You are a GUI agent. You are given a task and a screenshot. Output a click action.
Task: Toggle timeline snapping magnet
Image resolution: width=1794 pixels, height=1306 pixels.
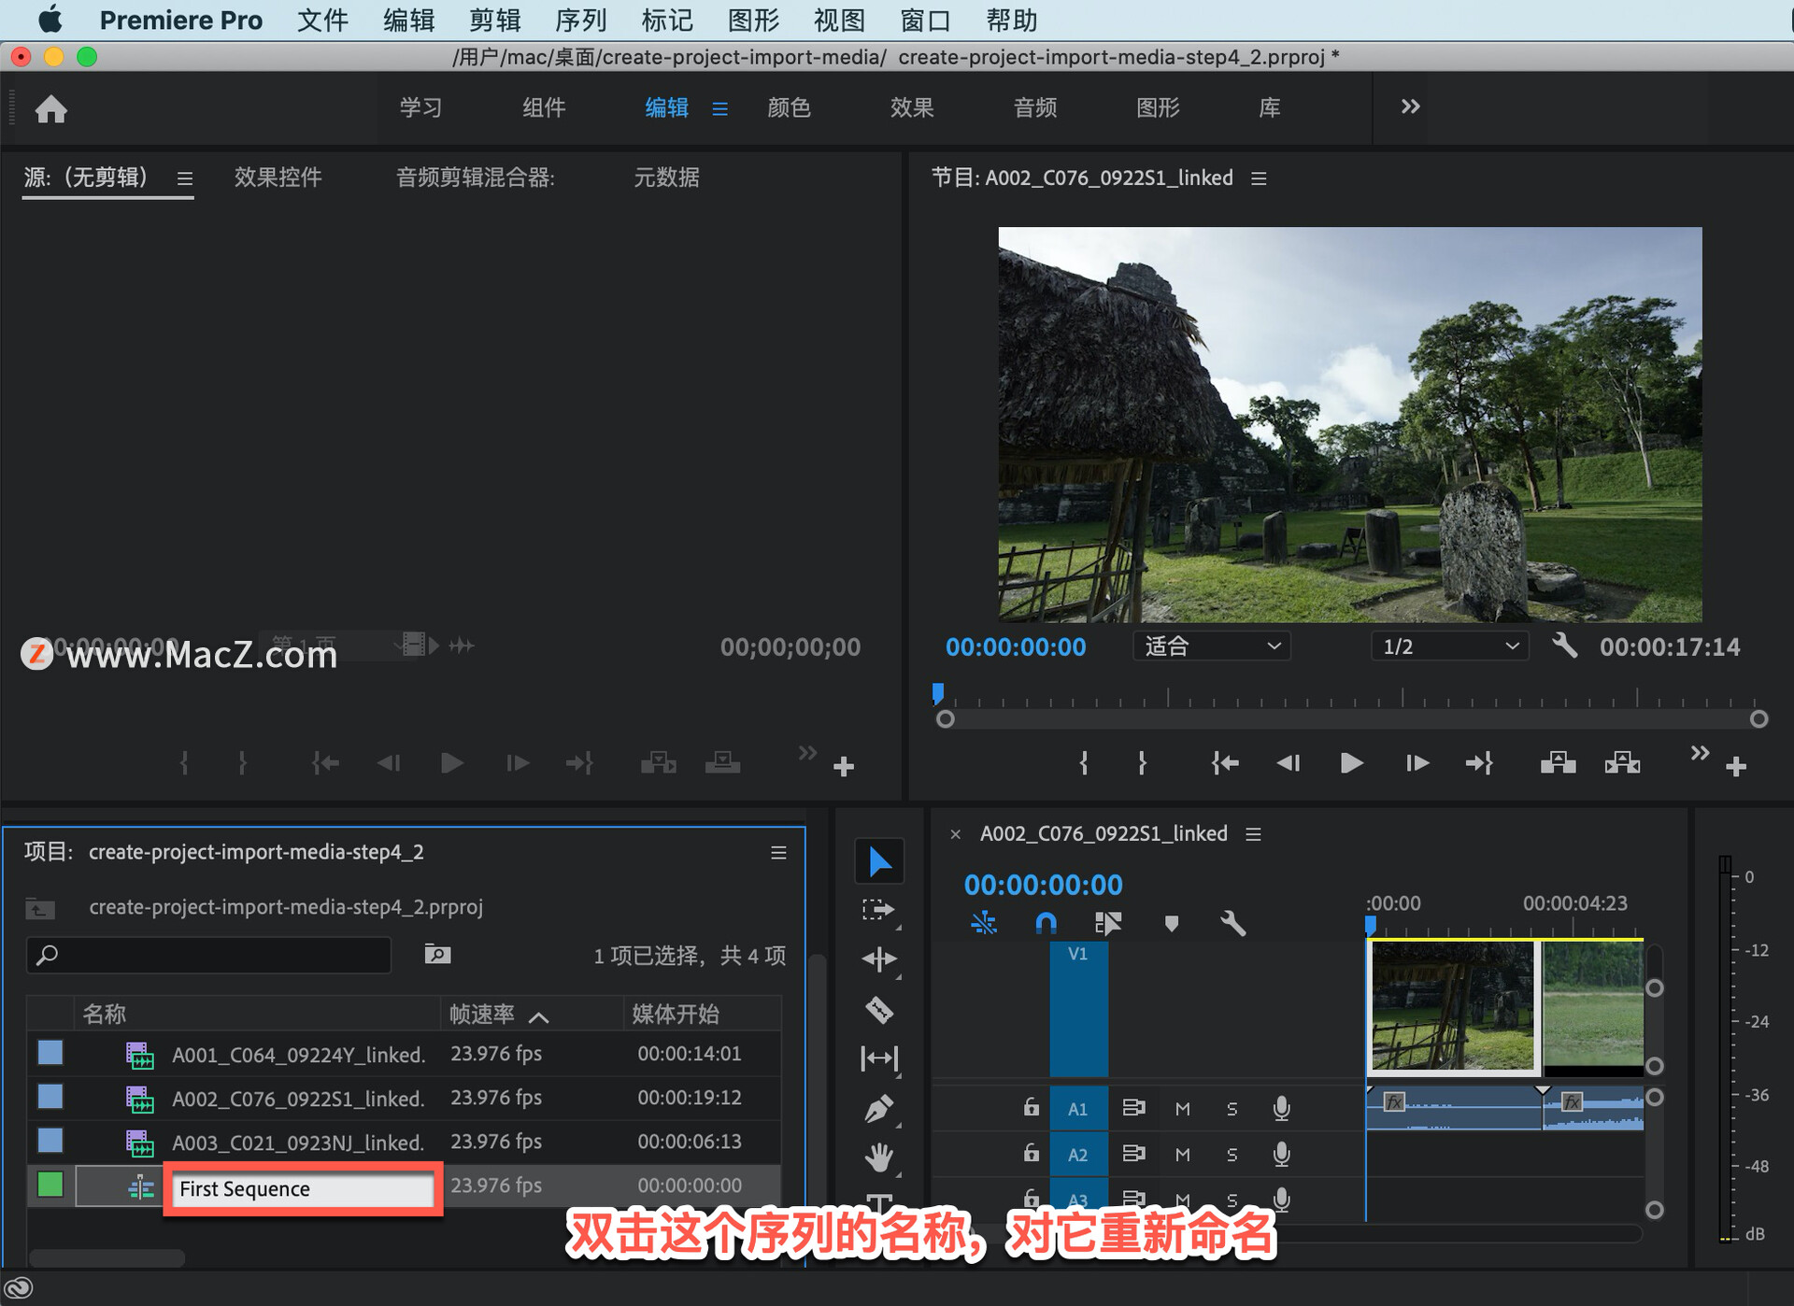point(1046,924)
